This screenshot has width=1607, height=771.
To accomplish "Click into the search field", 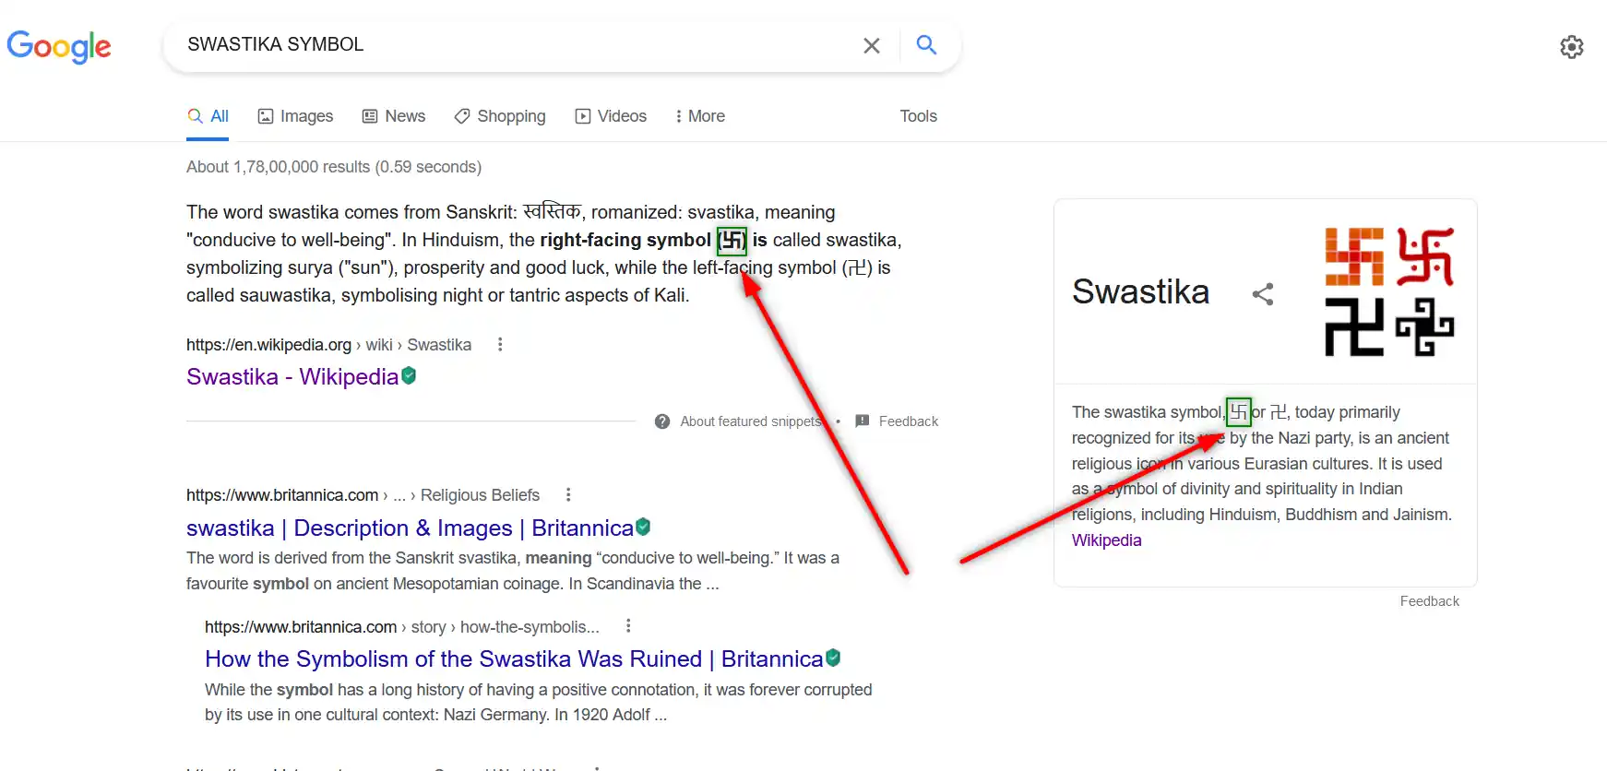I will click(517, 44).
